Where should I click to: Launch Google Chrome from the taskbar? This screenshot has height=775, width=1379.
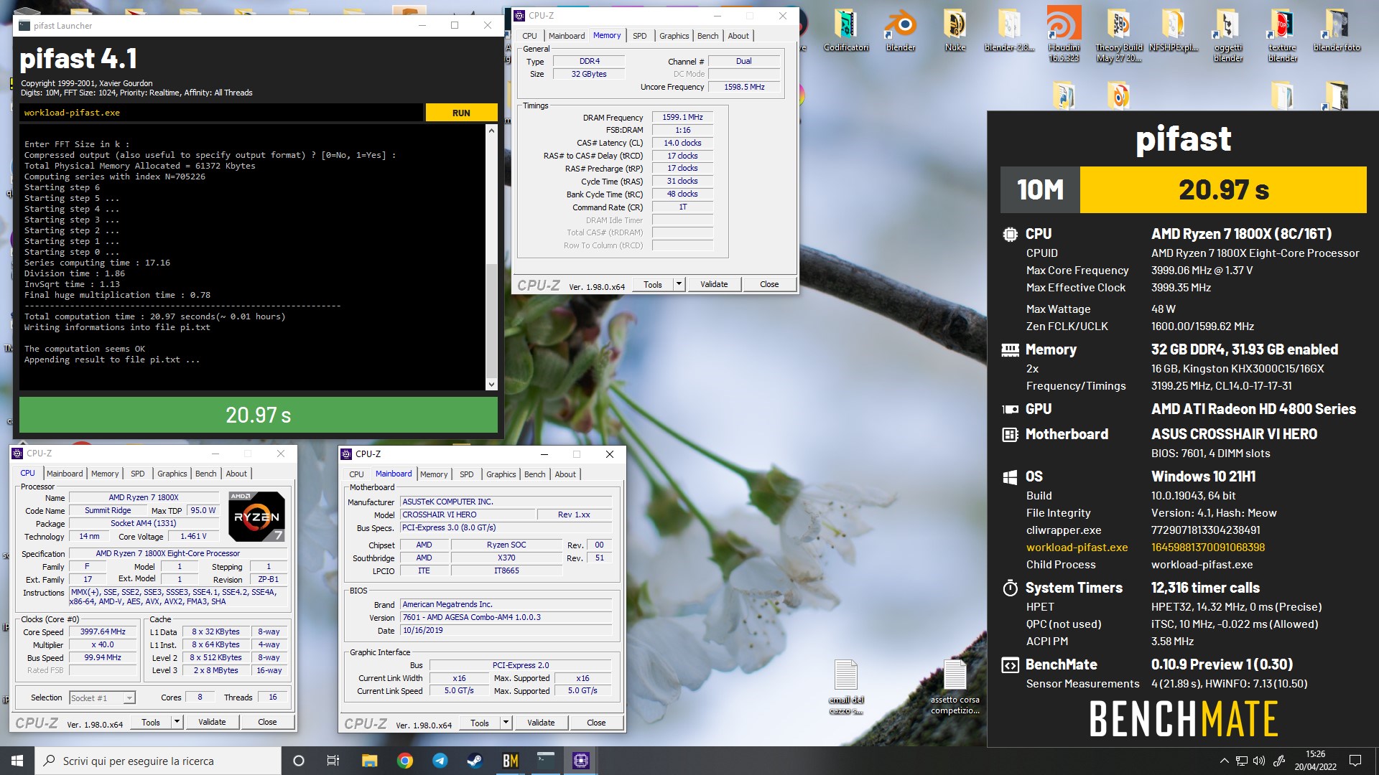404,761
